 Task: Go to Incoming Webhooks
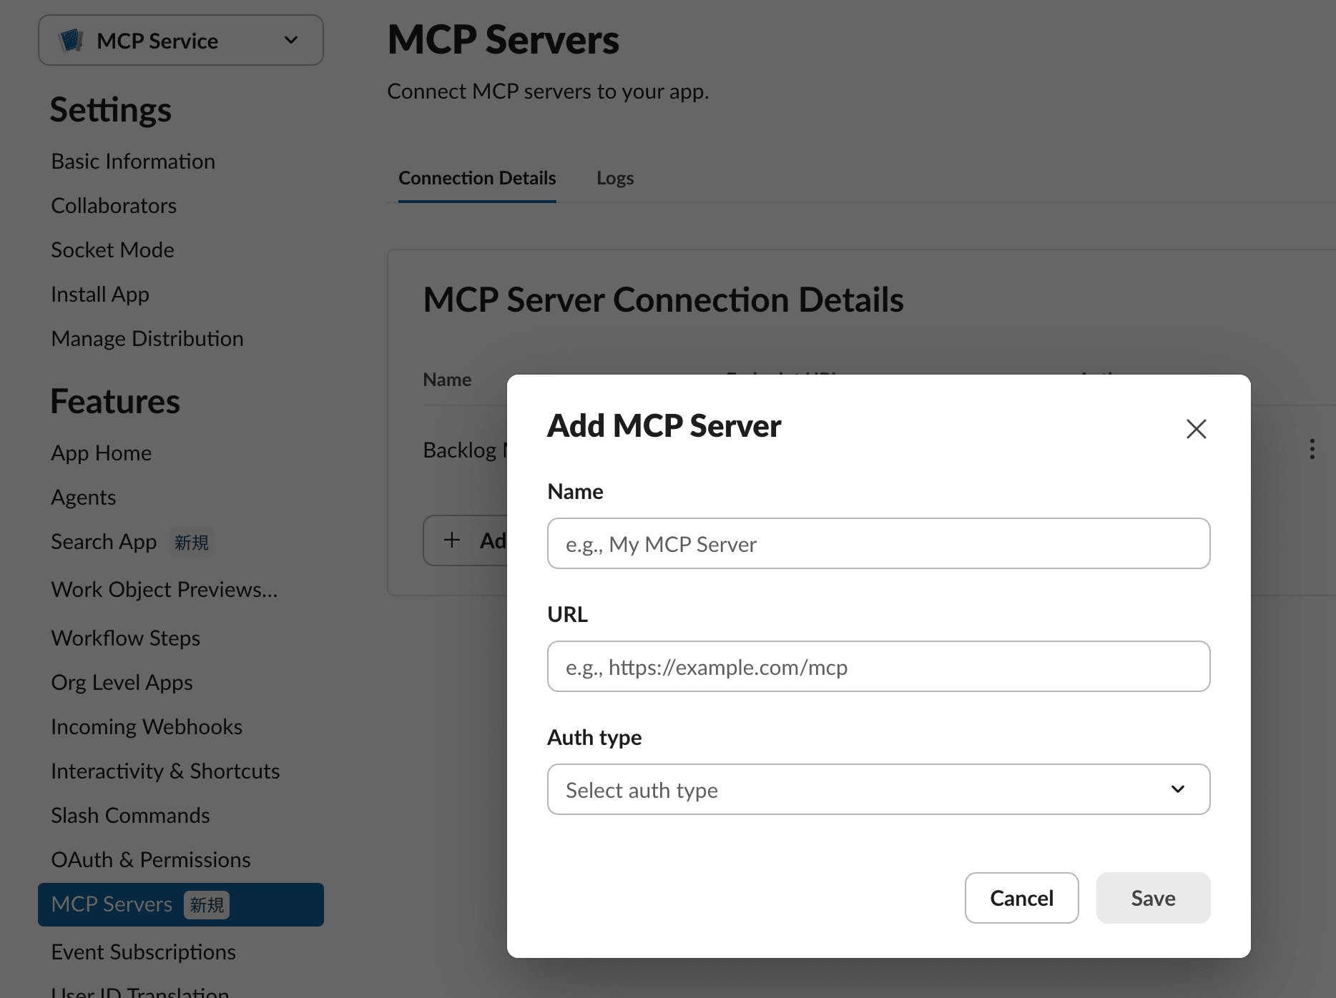click(147, 727)
